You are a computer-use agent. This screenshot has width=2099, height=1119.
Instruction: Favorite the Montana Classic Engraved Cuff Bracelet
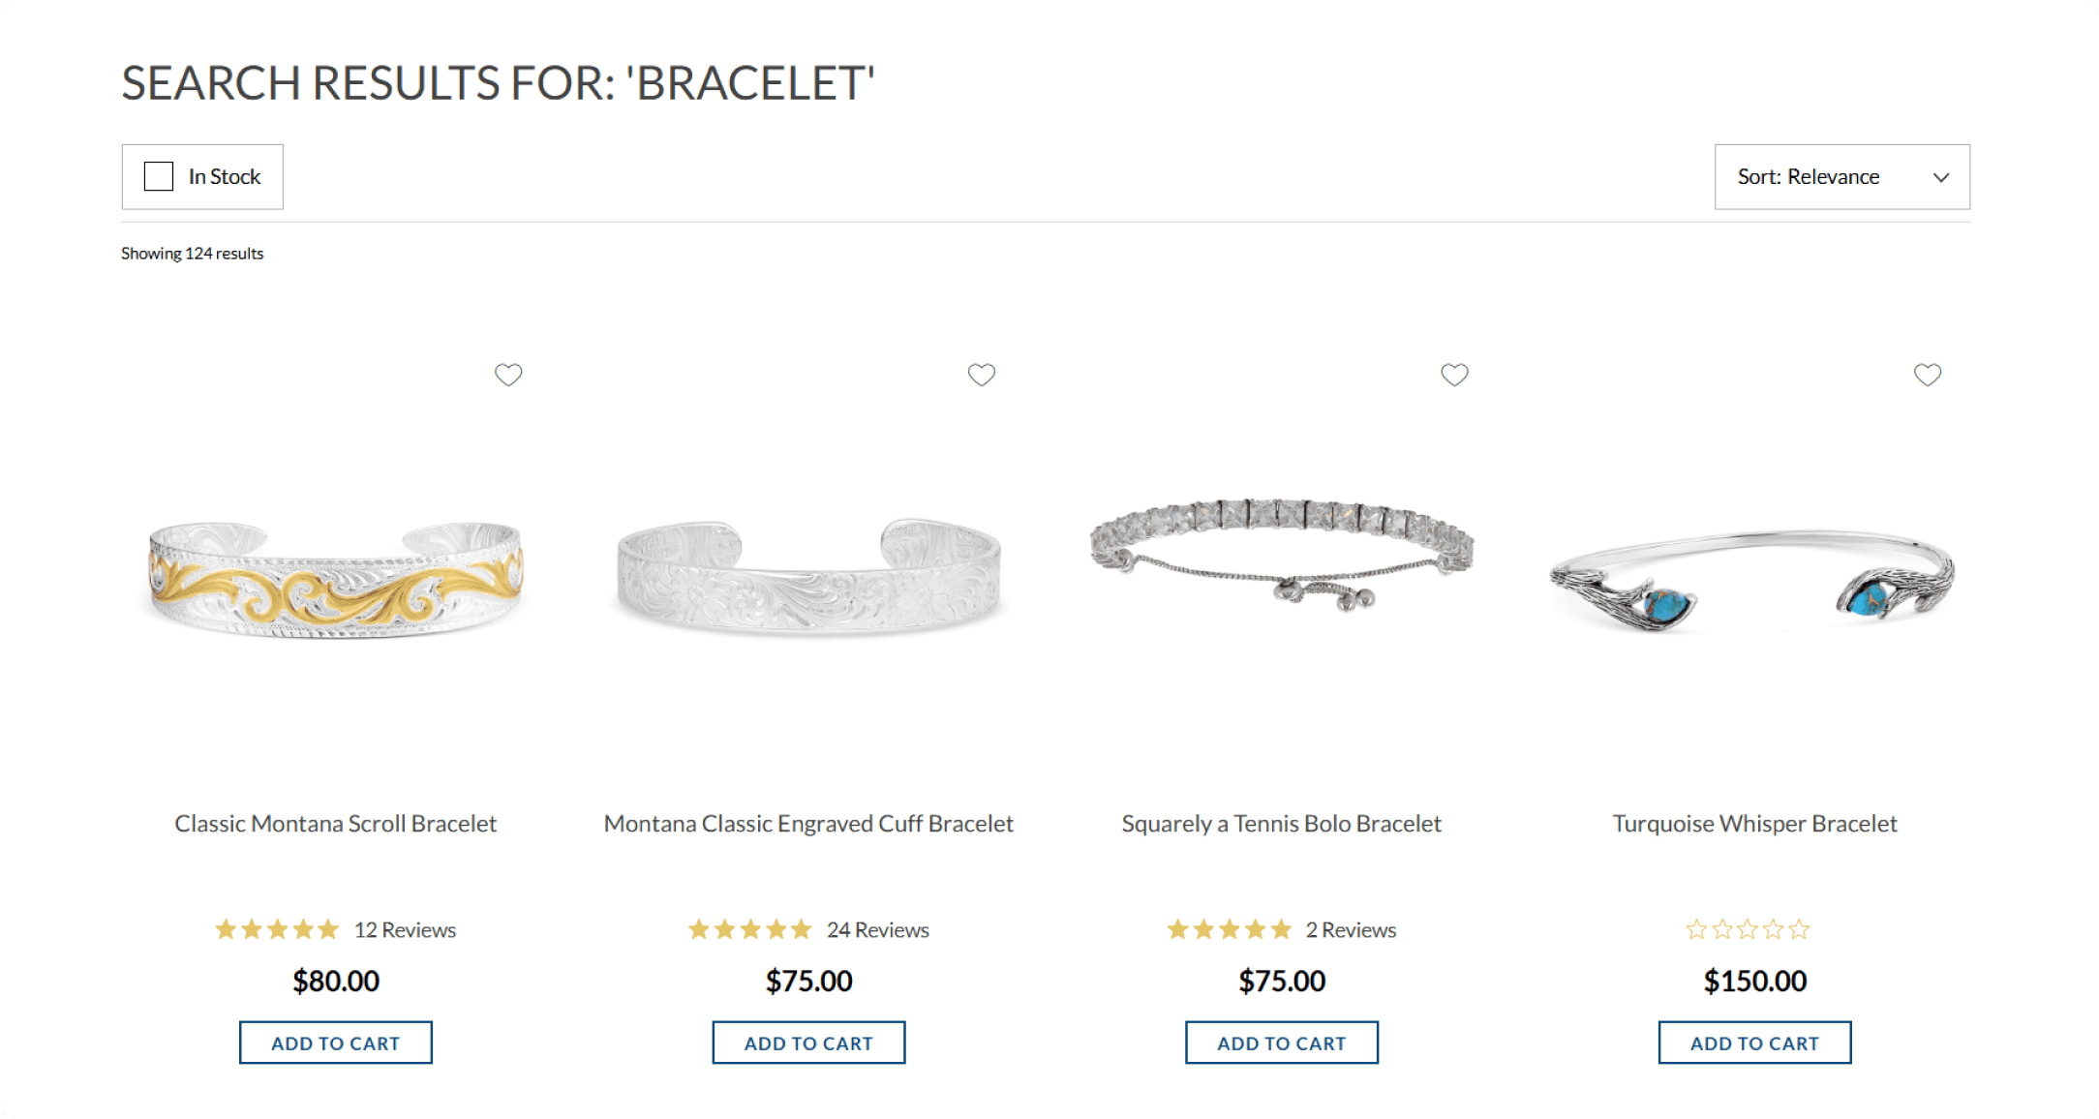coord(982,375)
